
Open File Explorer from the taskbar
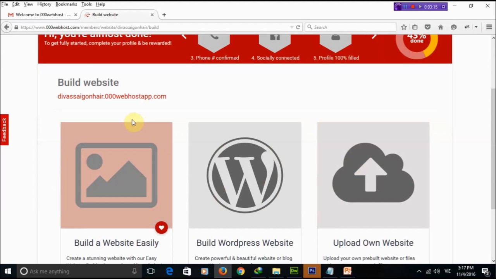276,271
